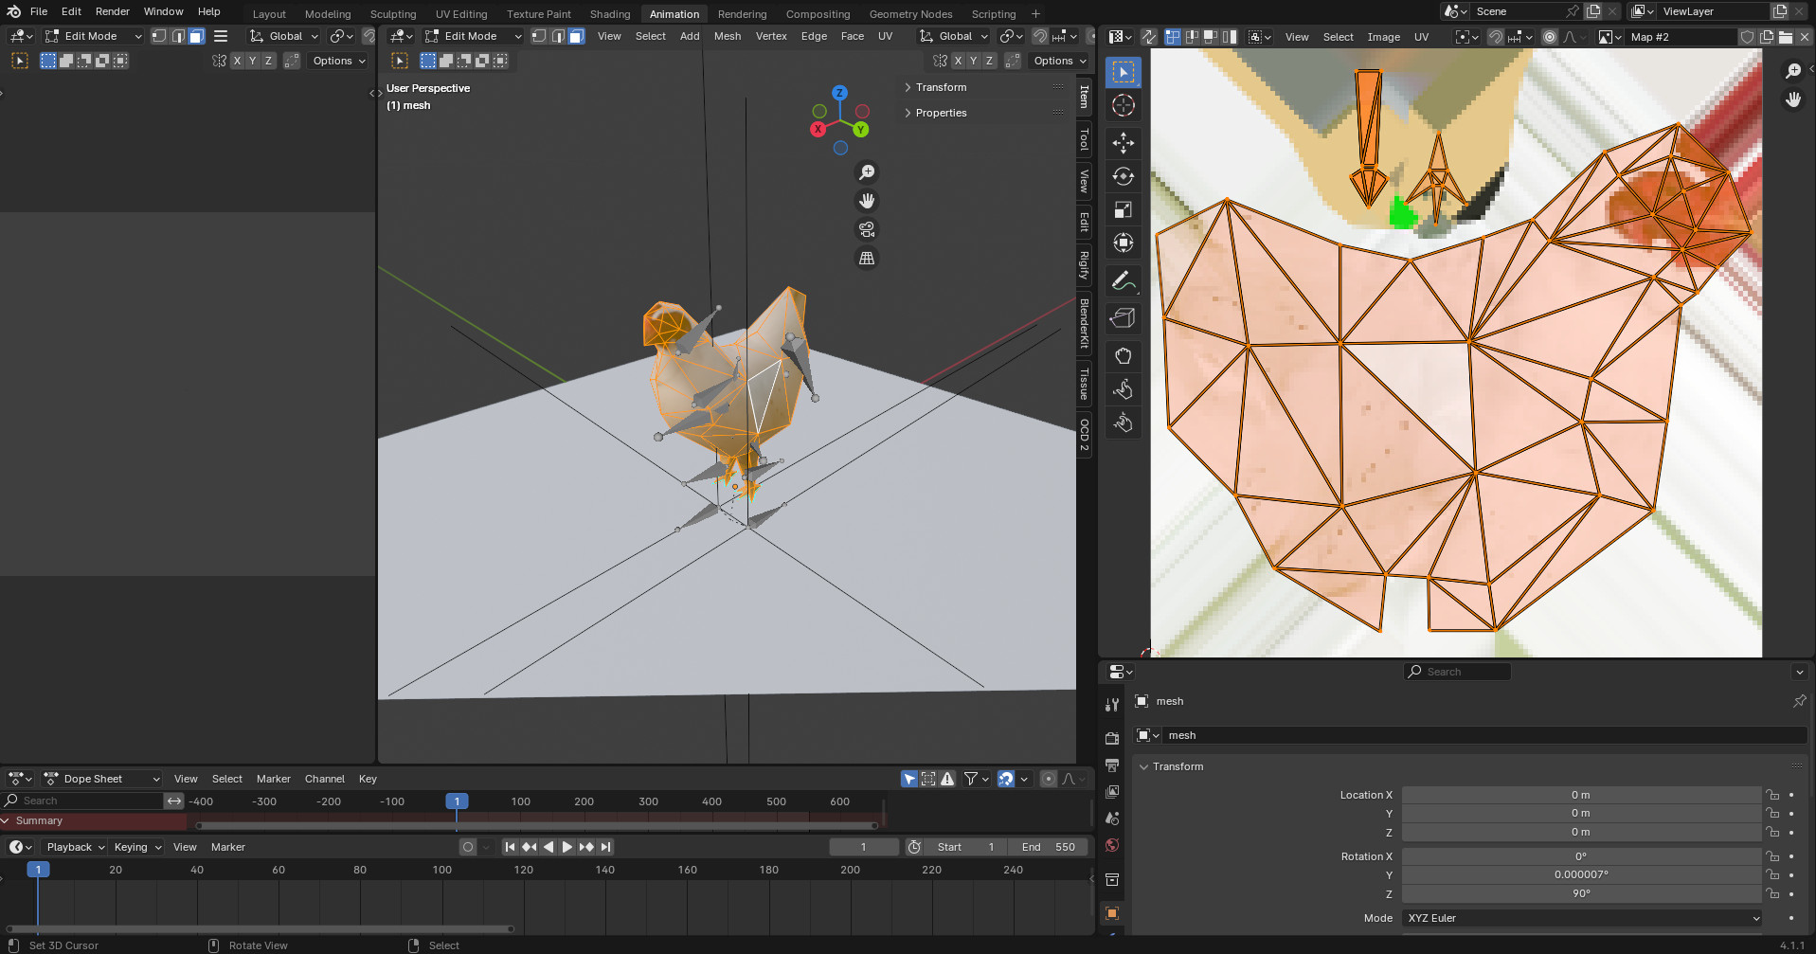Screen dimensions: 1816x954
Task: Switch to the UV Editing workspace tab
Action: (461, 14)
